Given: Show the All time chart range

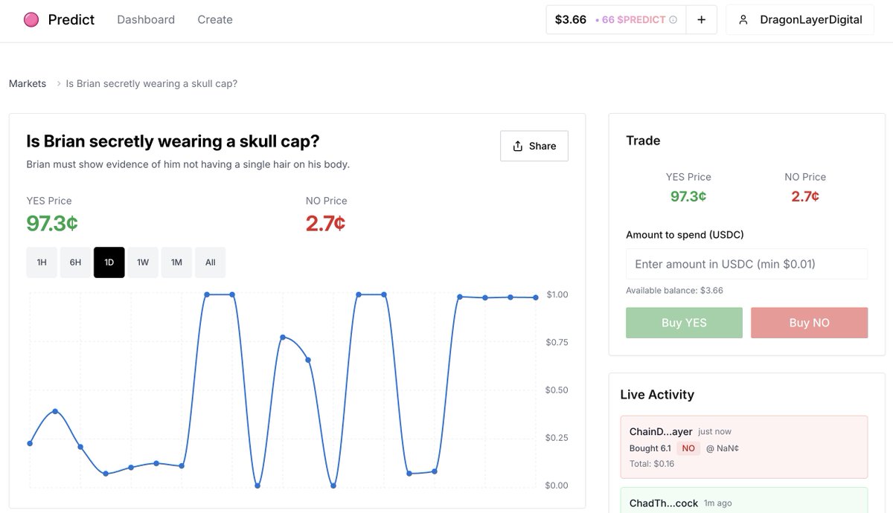Looking at the screenshot, I should coord(210,262).
